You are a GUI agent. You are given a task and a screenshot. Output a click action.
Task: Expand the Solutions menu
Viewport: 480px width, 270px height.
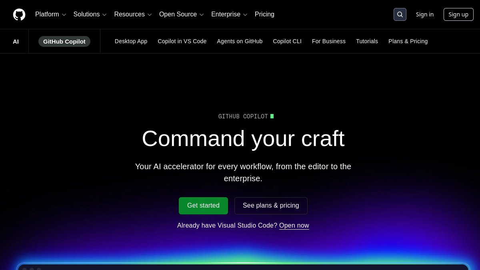coord(90,14)
